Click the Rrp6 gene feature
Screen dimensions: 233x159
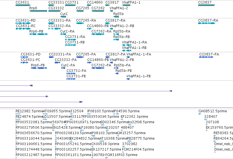[x=38, y=11]
